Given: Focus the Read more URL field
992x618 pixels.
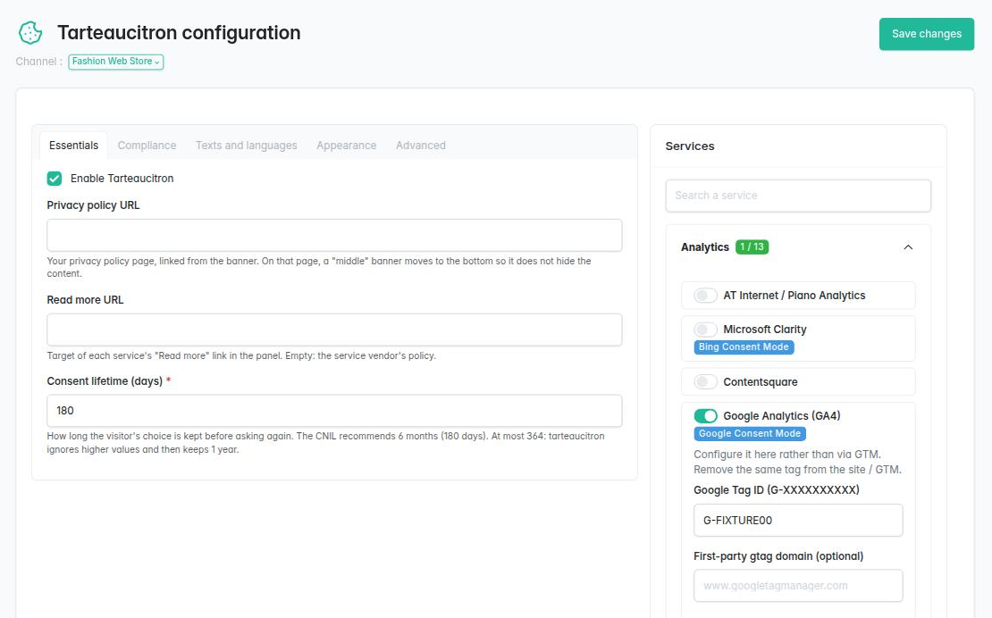Looking at the screenshot, I should (x=334, y=330).
